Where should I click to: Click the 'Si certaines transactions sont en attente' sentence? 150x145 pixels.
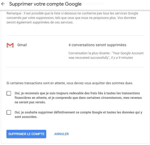click(70, 83)
